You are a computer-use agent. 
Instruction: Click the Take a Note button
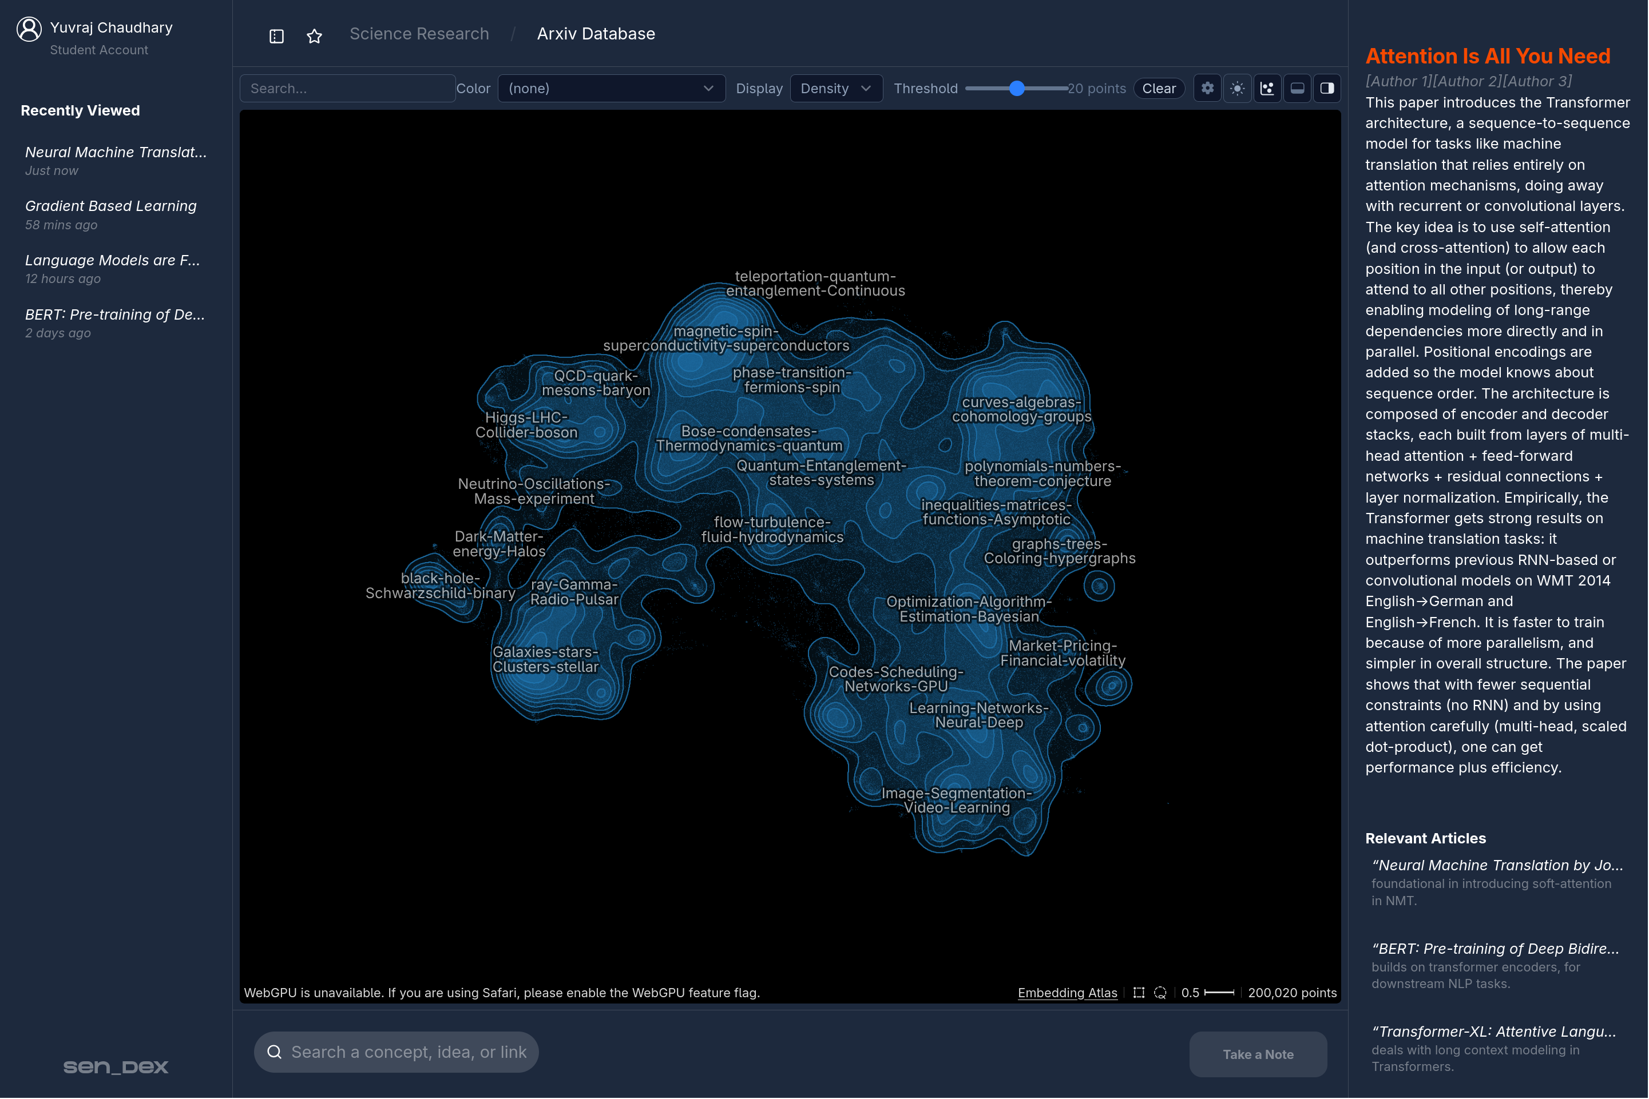coord(1258,1053)
